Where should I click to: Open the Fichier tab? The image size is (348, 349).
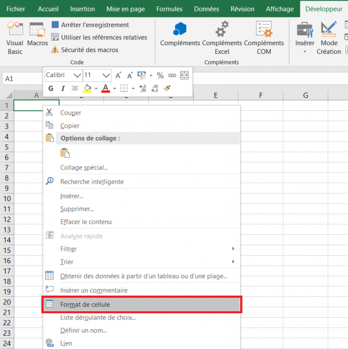point(16,9)
